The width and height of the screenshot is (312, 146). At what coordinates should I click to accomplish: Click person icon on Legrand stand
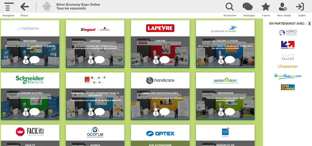point(91,60)
